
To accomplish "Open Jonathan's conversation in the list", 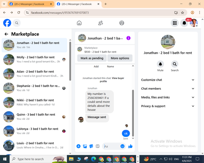I will coord(34,45).
